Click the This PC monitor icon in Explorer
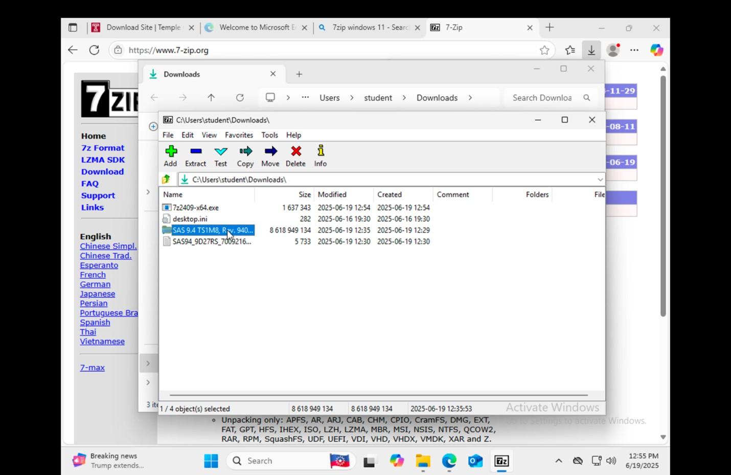 270,98
